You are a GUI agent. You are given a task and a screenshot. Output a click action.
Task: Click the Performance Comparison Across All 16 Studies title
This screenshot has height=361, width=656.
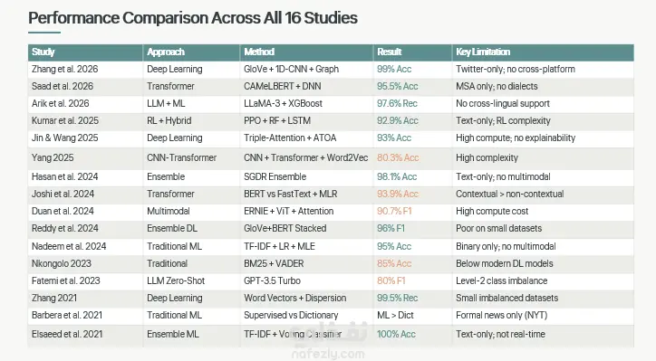pos(193,18)
